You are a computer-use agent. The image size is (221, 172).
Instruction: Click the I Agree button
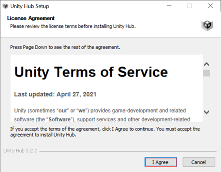tap(161, 162)
